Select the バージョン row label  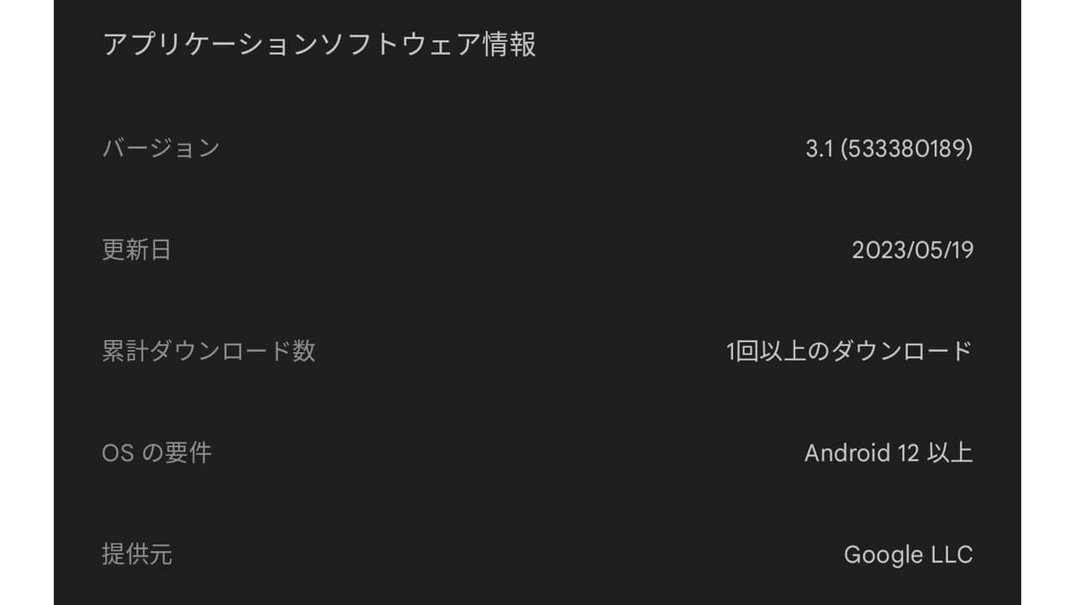pos(161,147)
